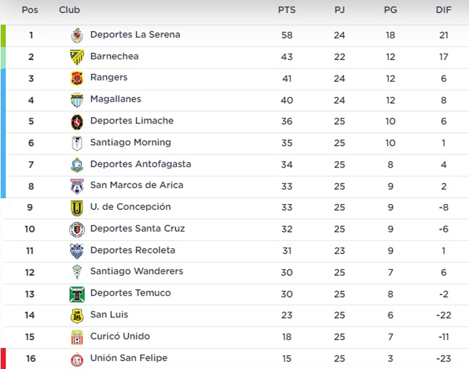Click the Deportes Limache crest icon
The width and height of the screenshot is (469, 369).
point(77,122)
